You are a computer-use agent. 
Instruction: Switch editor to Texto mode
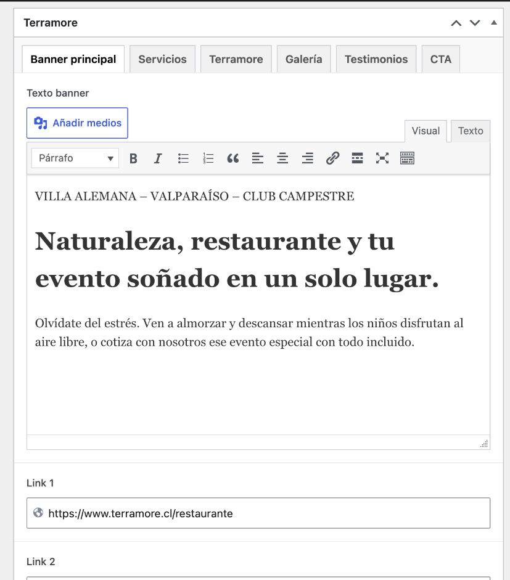coord(471,131)
